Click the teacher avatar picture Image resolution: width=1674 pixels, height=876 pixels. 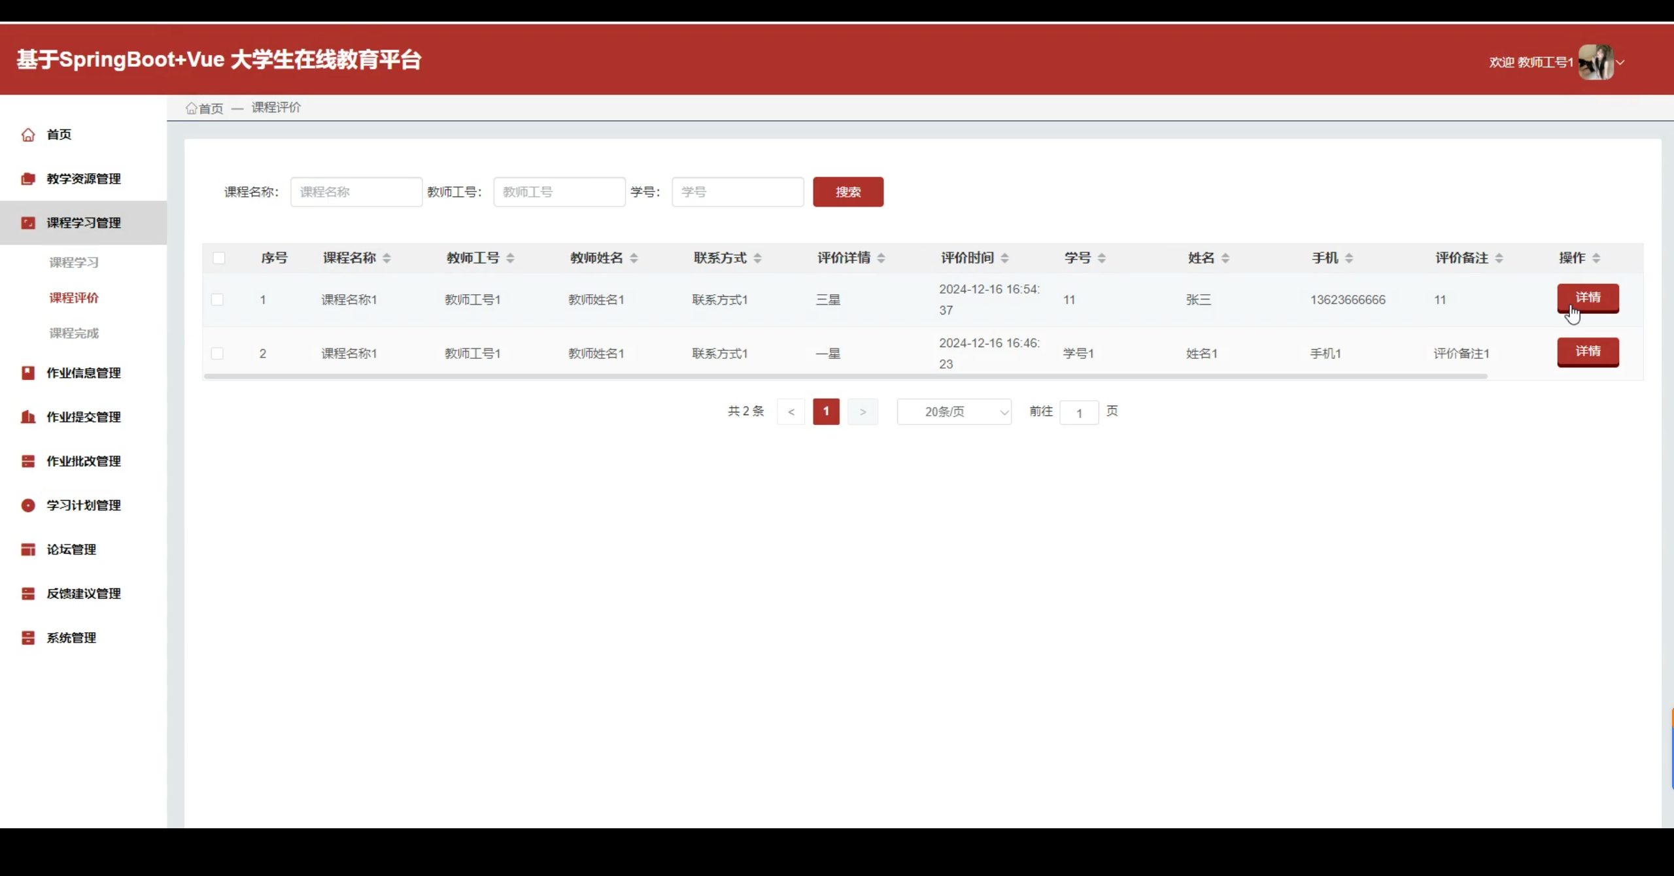click(1596, 62)
